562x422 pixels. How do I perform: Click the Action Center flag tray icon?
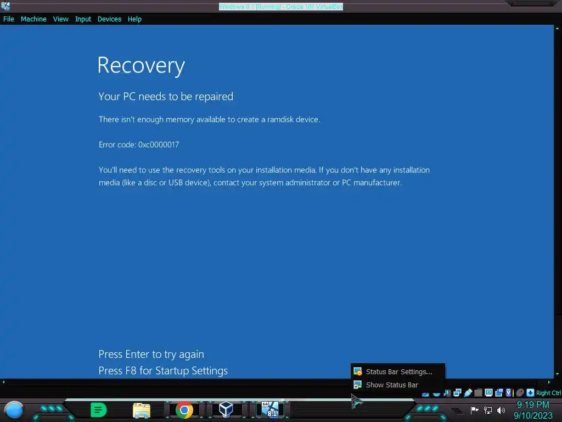(x=474, y=410)
